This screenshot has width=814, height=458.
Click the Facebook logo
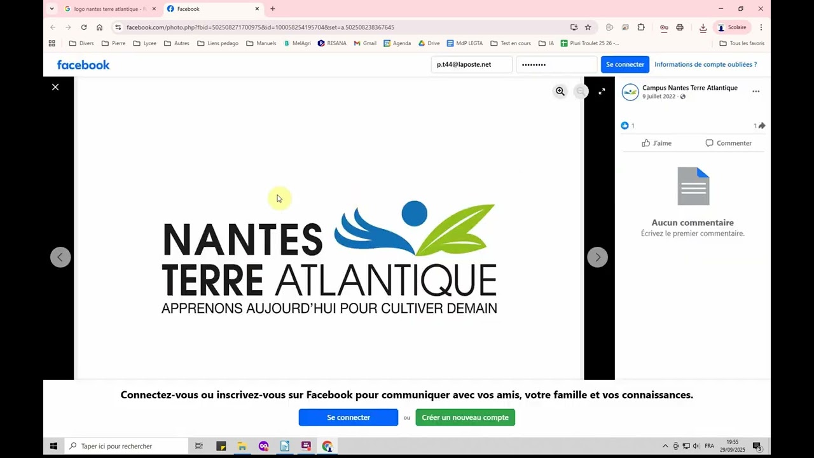coord(83,65)
